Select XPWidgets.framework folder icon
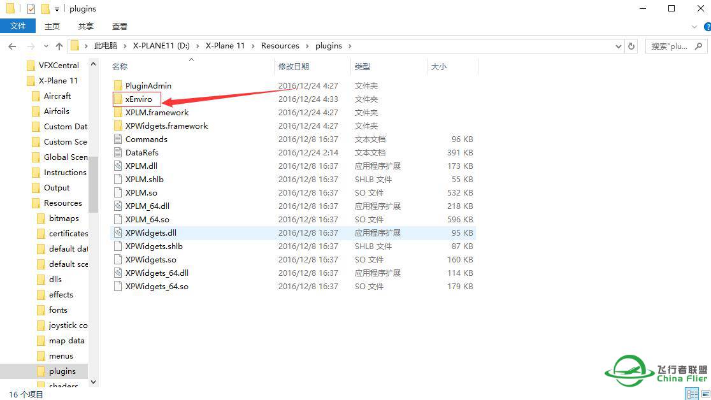 point(118,125)
